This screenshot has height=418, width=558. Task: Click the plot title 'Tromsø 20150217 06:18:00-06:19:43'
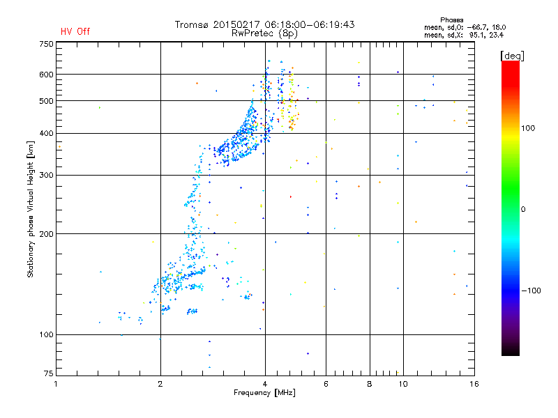(265, 24)
